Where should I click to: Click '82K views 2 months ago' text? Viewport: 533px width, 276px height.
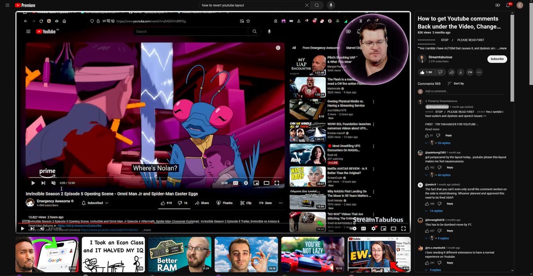(x=434, y=32)
